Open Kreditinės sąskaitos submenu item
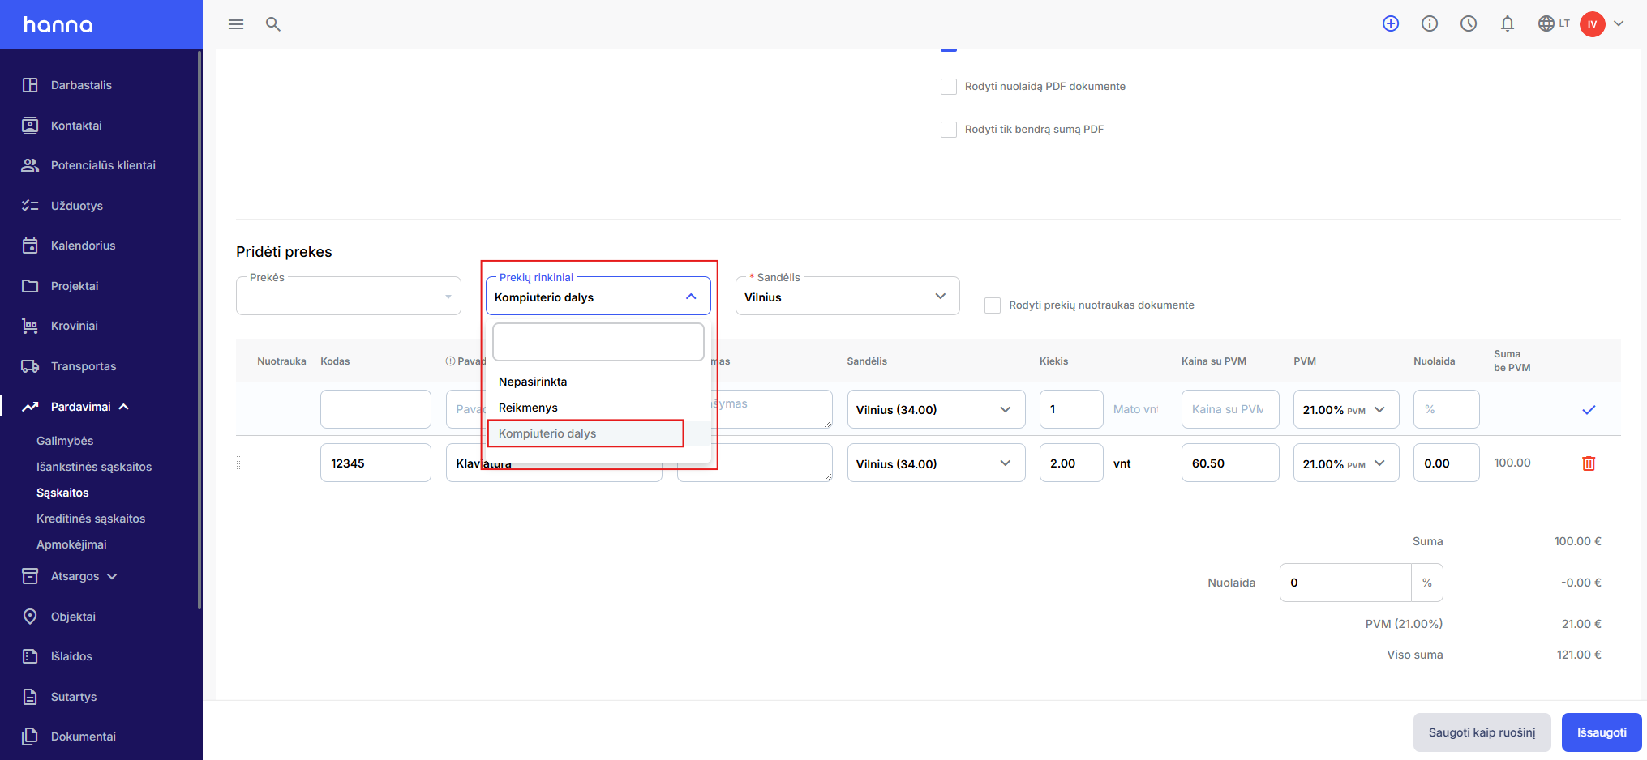This screenshot has height=760, width=1647. [91, 519]
